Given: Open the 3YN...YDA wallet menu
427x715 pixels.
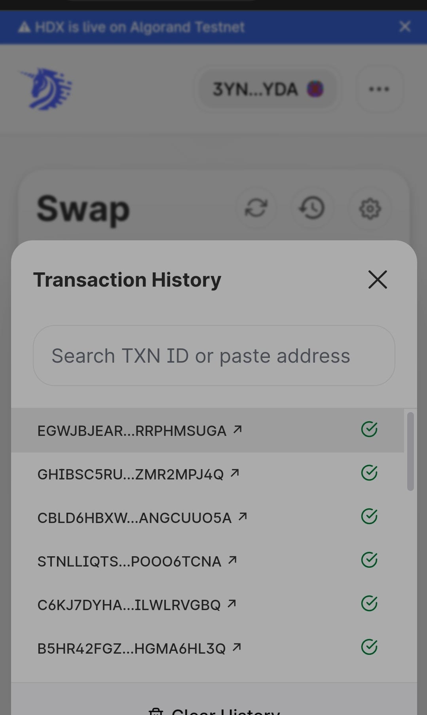Looking at the screenshot, I should pos(267,89).
